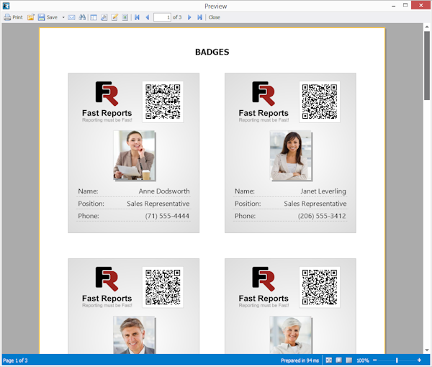The width and height of the screenshot is (432, 367).
Task: Click the gray-haired man's photo
Action: click(135, 335)
